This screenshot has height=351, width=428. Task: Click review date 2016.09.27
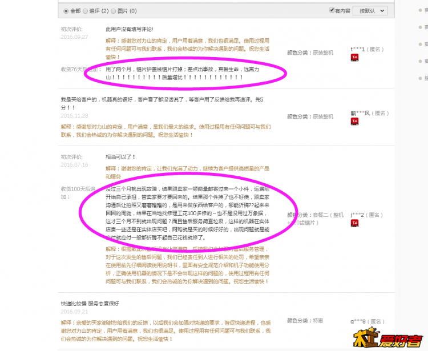coord(74,37)
